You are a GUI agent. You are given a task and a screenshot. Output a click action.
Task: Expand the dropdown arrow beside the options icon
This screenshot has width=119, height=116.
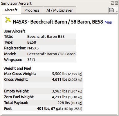tap(116, 12)
